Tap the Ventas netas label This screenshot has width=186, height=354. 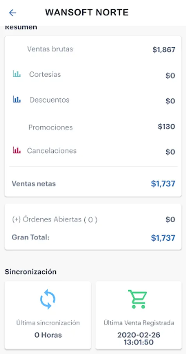[x=34, y=184]
